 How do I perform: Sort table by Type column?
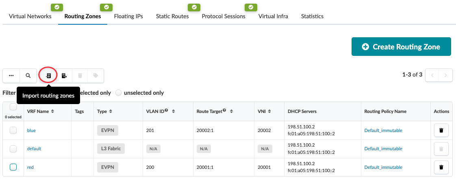pyautogui.click(x=111, y=111)
